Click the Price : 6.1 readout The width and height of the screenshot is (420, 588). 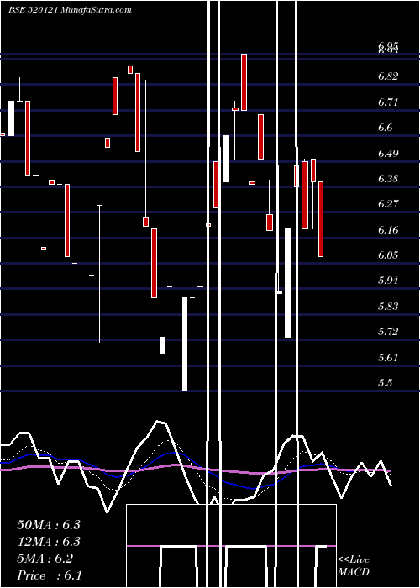(x=49, y=575)
